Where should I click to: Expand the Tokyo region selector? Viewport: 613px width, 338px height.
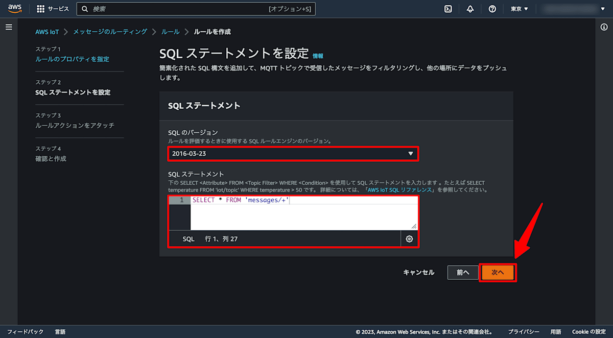tap(520, 9)
